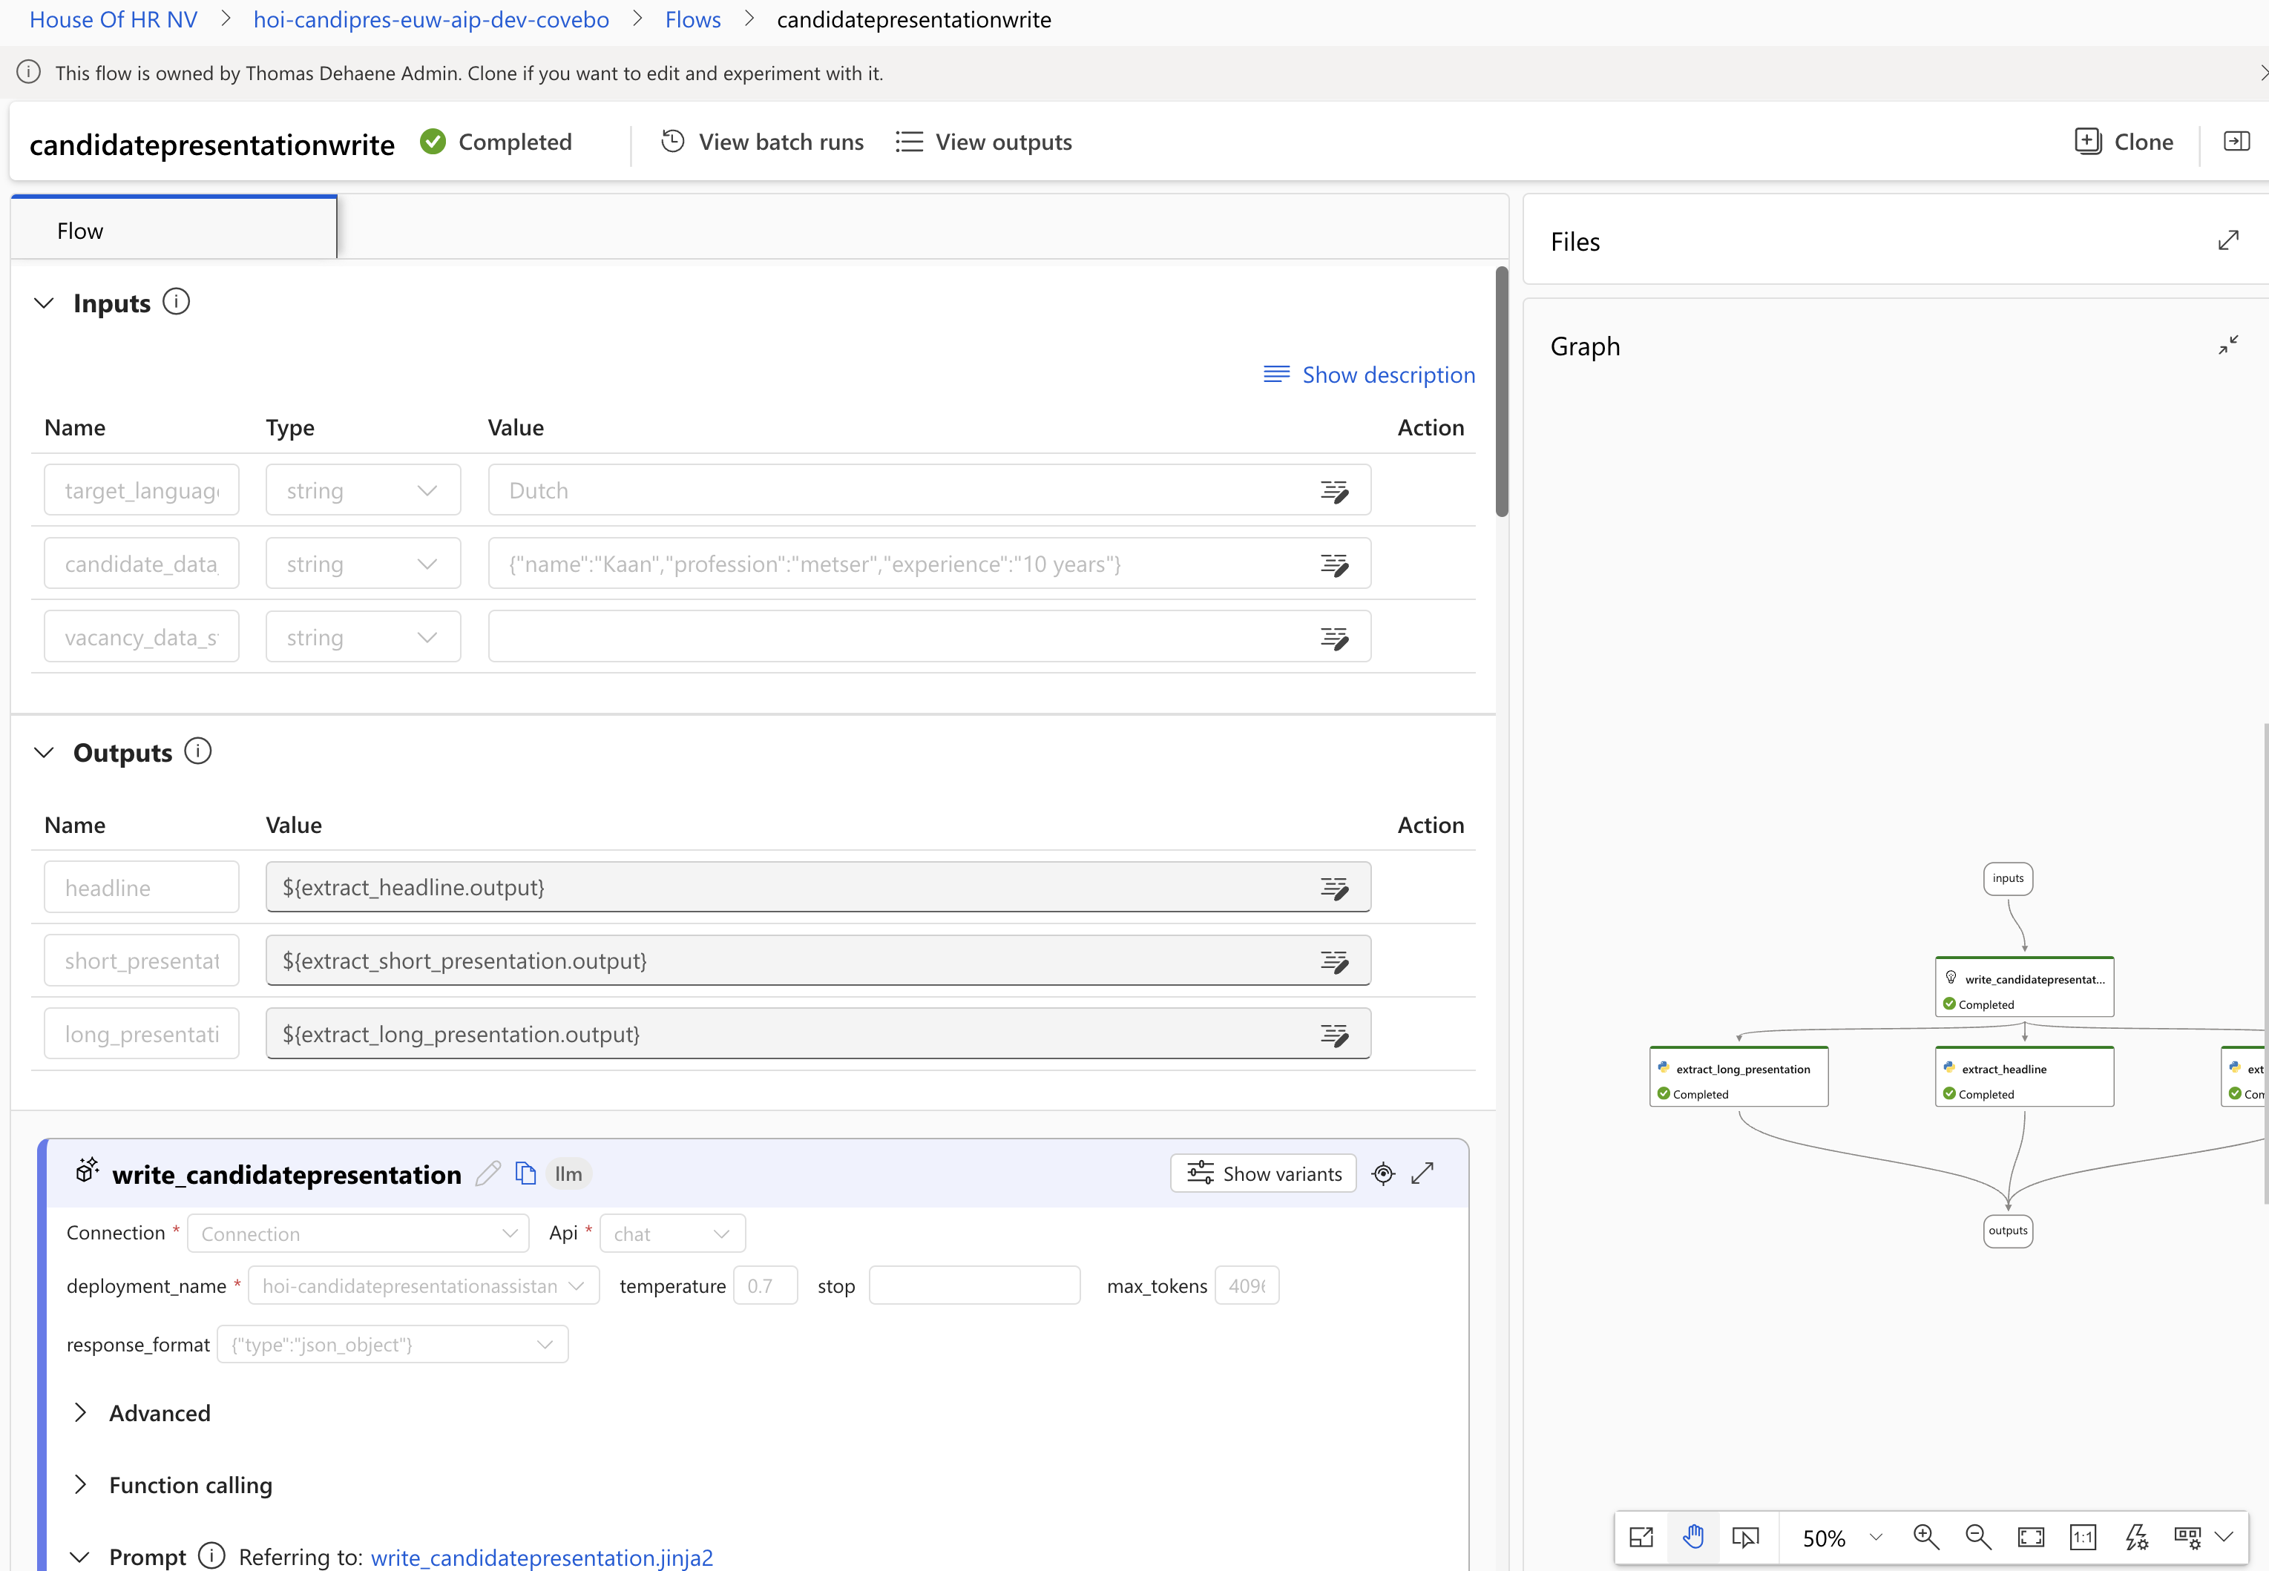Edit short_presentation output value icon
This screenshot has width=2269, height=1571.
pos(1335,962)
